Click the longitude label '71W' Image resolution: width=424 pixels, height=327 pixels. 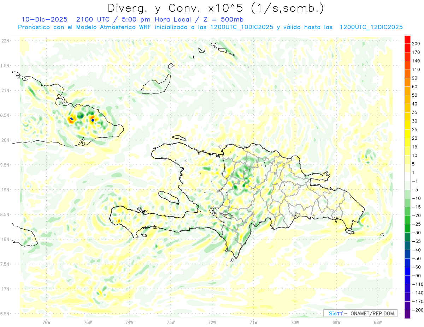coord(253,322)
